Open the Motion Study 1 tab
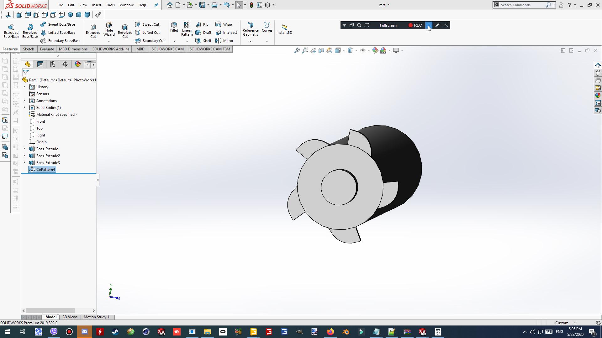Viewport: 602px width, 338px height. [96, 317]
